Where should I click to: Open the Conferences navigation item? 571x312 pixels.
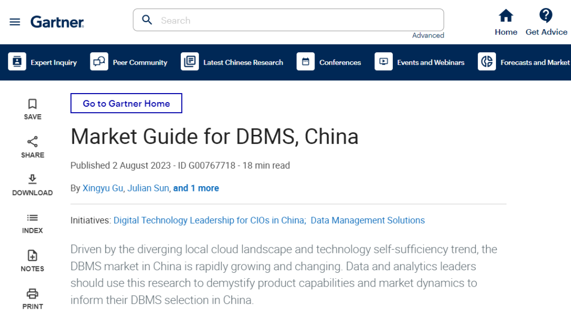pyautogui.click(x=329, y=62)
